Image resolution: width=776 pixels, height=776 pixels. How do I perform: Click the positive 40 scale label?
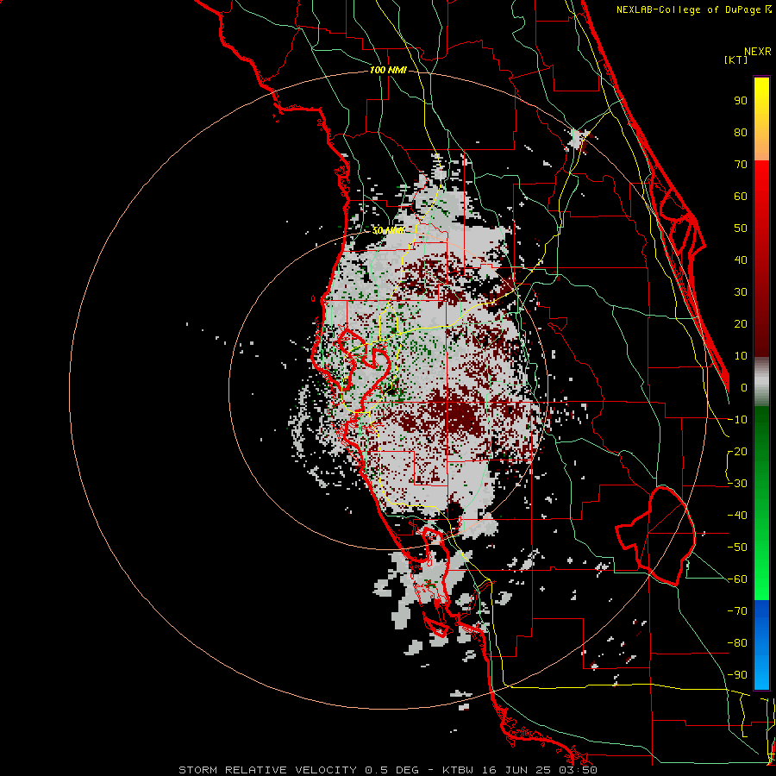coord(741,260)
